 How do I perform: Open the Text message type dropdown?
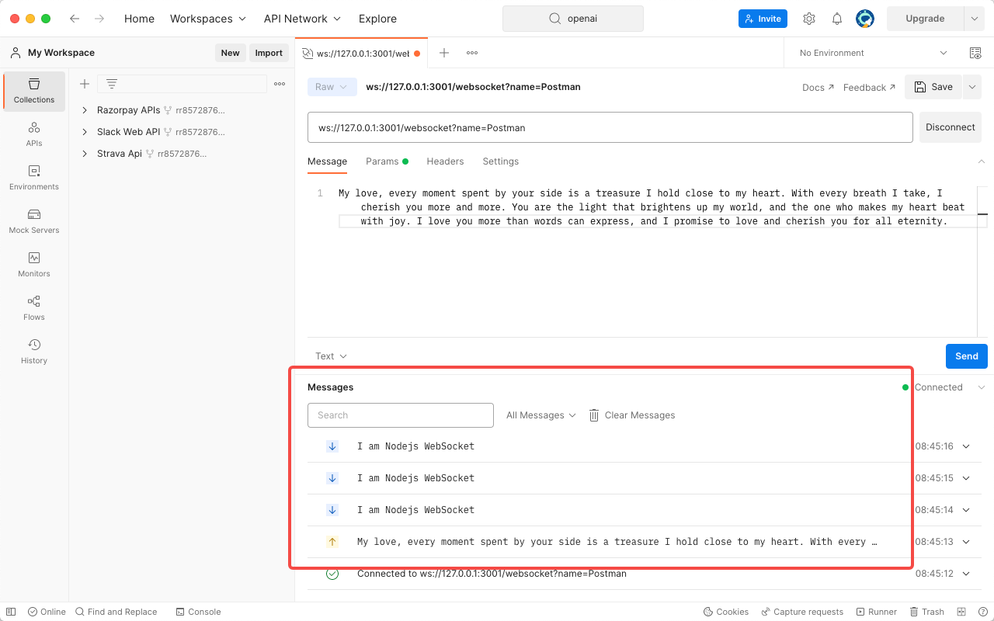[330, 356]
